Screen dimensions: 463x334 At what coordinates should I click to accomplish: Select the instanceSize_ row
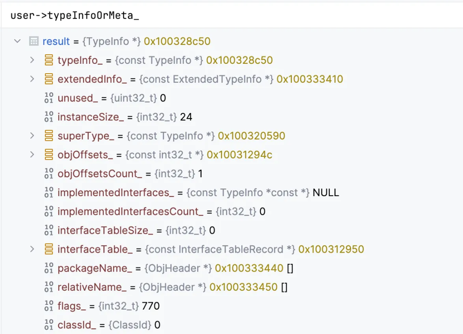click(232, 117)
